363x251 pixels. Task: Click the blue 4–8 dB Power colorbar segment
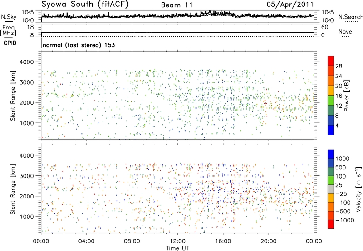tap(331, 121)
